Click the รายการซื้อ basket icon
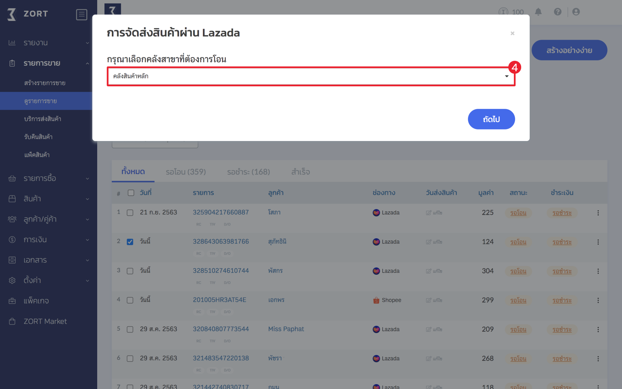Screen dimensions: 622x389 [12, 178]
